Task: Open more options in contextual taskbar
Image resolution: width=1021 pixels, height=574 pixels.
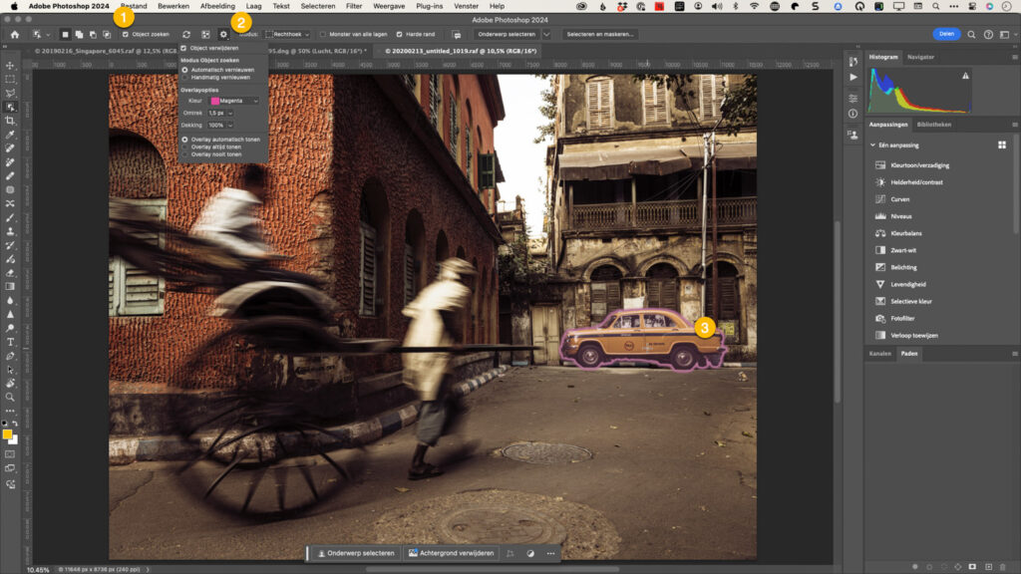Action: [x=550, y=553]
